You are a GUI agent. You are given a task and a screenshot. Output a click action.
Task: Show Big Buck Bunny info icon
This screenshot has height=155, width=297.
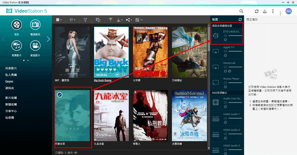click(x=124, y=75)
